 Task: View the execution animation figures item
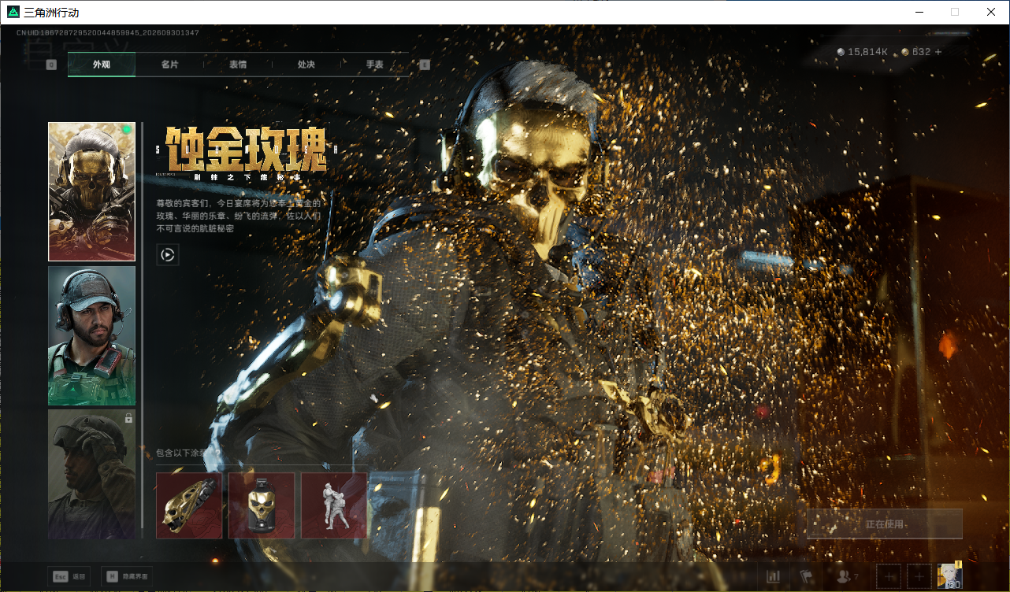pyautogui.click(x=334, y=505)
